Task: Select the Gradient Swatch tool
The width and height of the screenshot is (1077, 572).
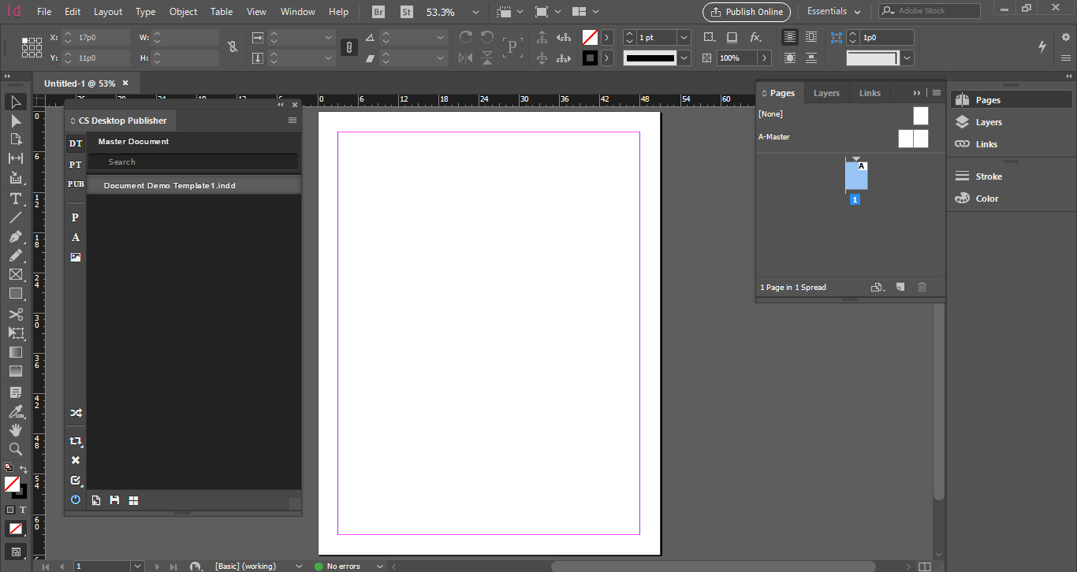Action: [15, 352]
